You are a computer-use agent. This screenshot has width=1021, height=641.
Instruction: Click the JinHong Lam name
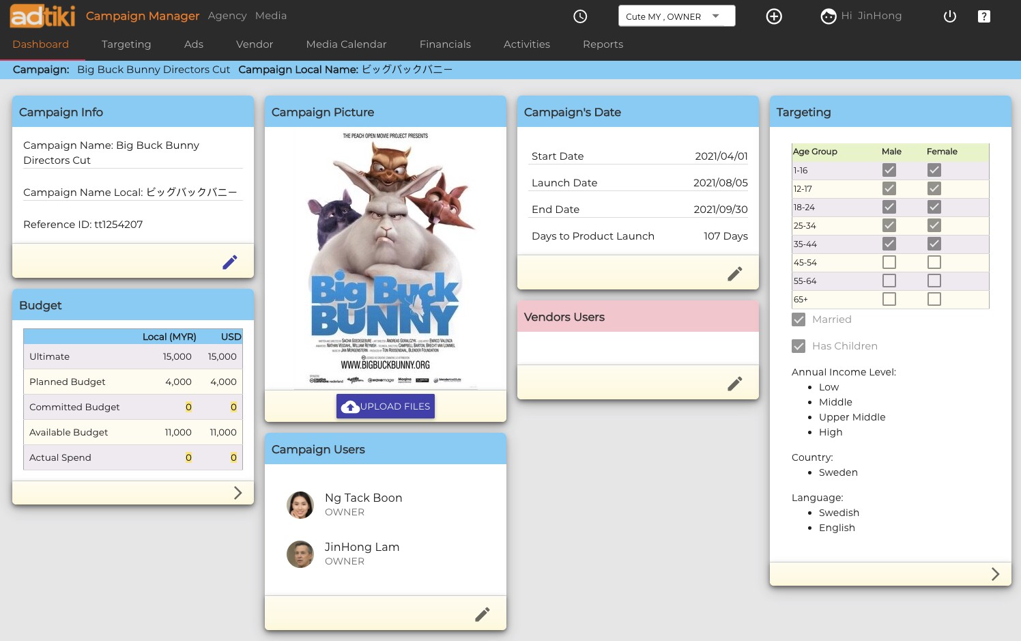tap(362, 547)
